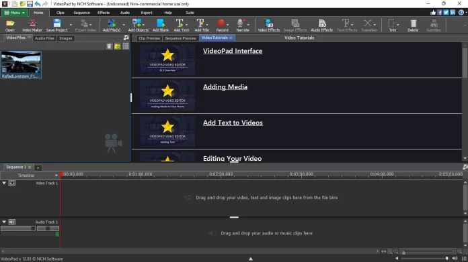Screen dimensions: 468x262
Task: Select the RafaelLorenzoni_F1 video thumbnail
Action: (21, 65)
